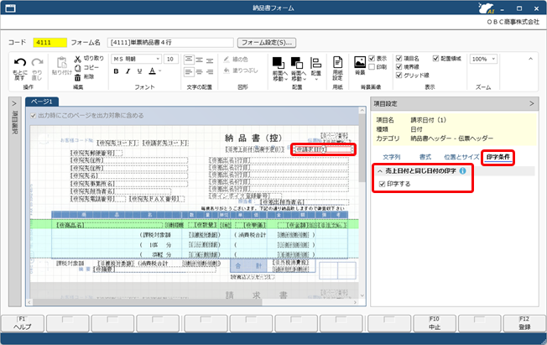
Task: Align text vertically to middle
Action: pos(199,60)
